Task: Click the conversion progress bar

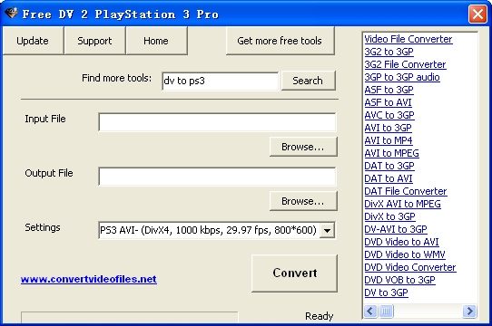Action: [129, 317]
